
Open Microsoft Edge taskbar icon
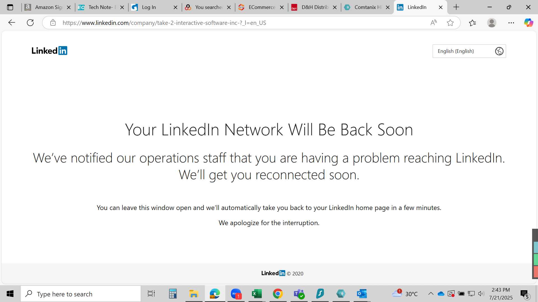point(215,294)
